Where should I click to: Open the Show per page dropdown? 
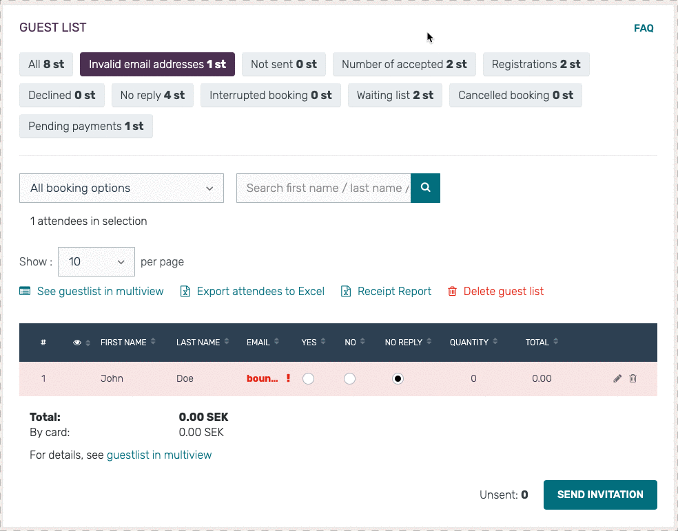[96, 261]
